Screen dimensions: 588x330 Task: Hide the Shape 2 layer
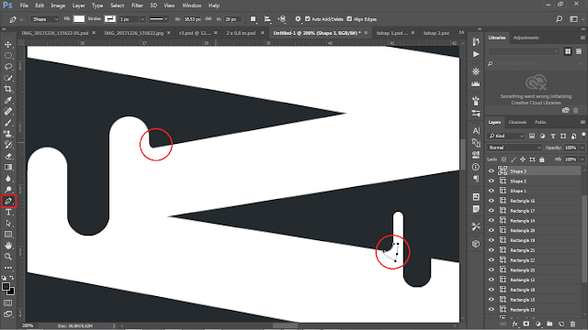[492, 181]
